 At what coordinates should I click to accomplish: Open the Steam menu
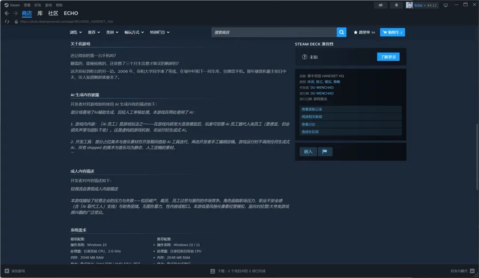(15, 5)
